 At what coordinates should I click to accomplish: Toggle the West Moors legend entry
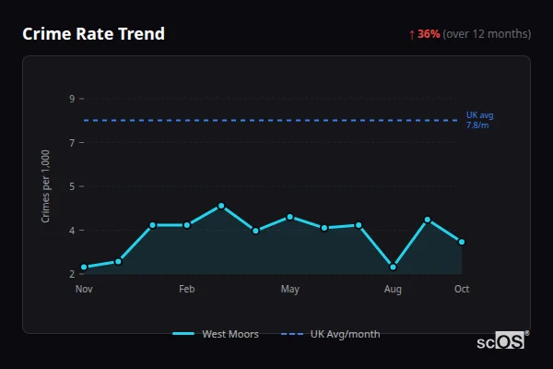(x=216, y=334)
